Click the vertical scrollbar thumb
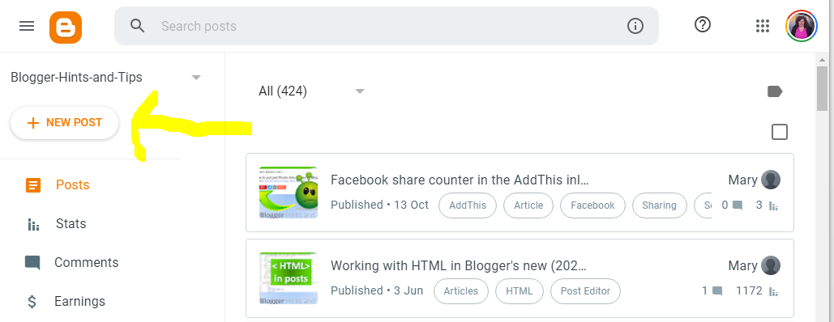 point(823,89)
